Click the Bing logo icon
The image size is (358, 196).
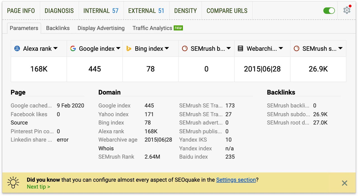[x=129, y=49]
